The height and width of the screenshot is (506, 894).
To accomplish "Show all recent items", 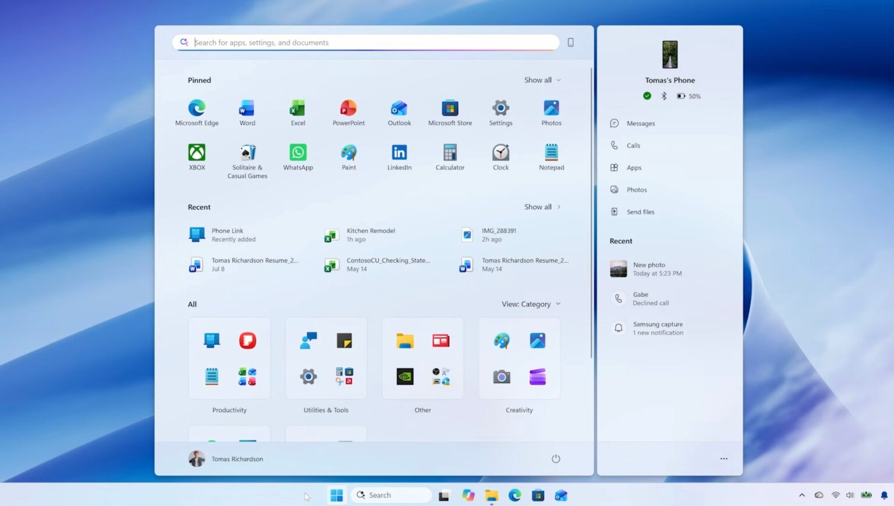I will tap(542, 207).
